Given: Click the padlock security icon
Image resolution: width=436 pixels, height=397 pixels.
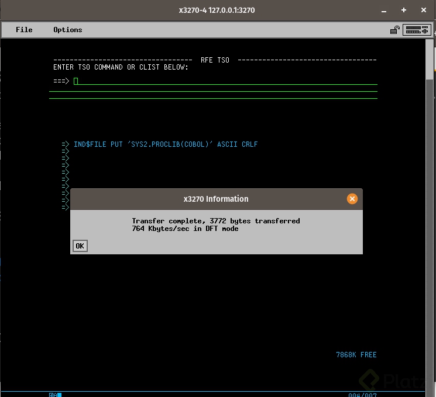Looking at the screenshot, I should pos(394,30).
